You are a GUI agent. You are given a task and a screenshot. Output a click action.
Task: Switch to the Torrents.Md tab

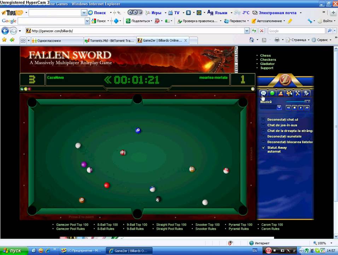coord(110,41)
